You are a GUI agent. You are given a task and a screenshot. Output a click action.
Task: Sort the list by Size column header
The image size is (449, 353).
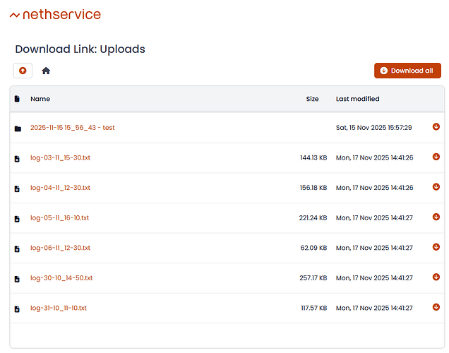(312, 99)
